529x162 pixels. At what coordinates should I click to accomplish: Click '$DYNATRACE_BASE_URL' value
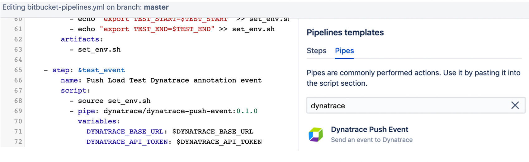pyautogui.click(x=213, y=132)
